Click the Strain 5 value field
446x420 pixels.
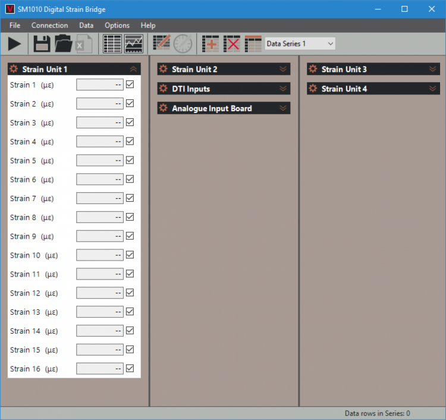coord(100,160)
